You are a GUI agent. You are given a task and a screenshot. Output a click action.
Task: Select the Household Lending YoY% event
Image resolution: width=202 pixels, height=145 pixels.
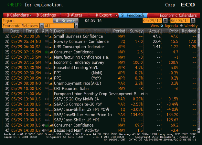click(76, 68)
